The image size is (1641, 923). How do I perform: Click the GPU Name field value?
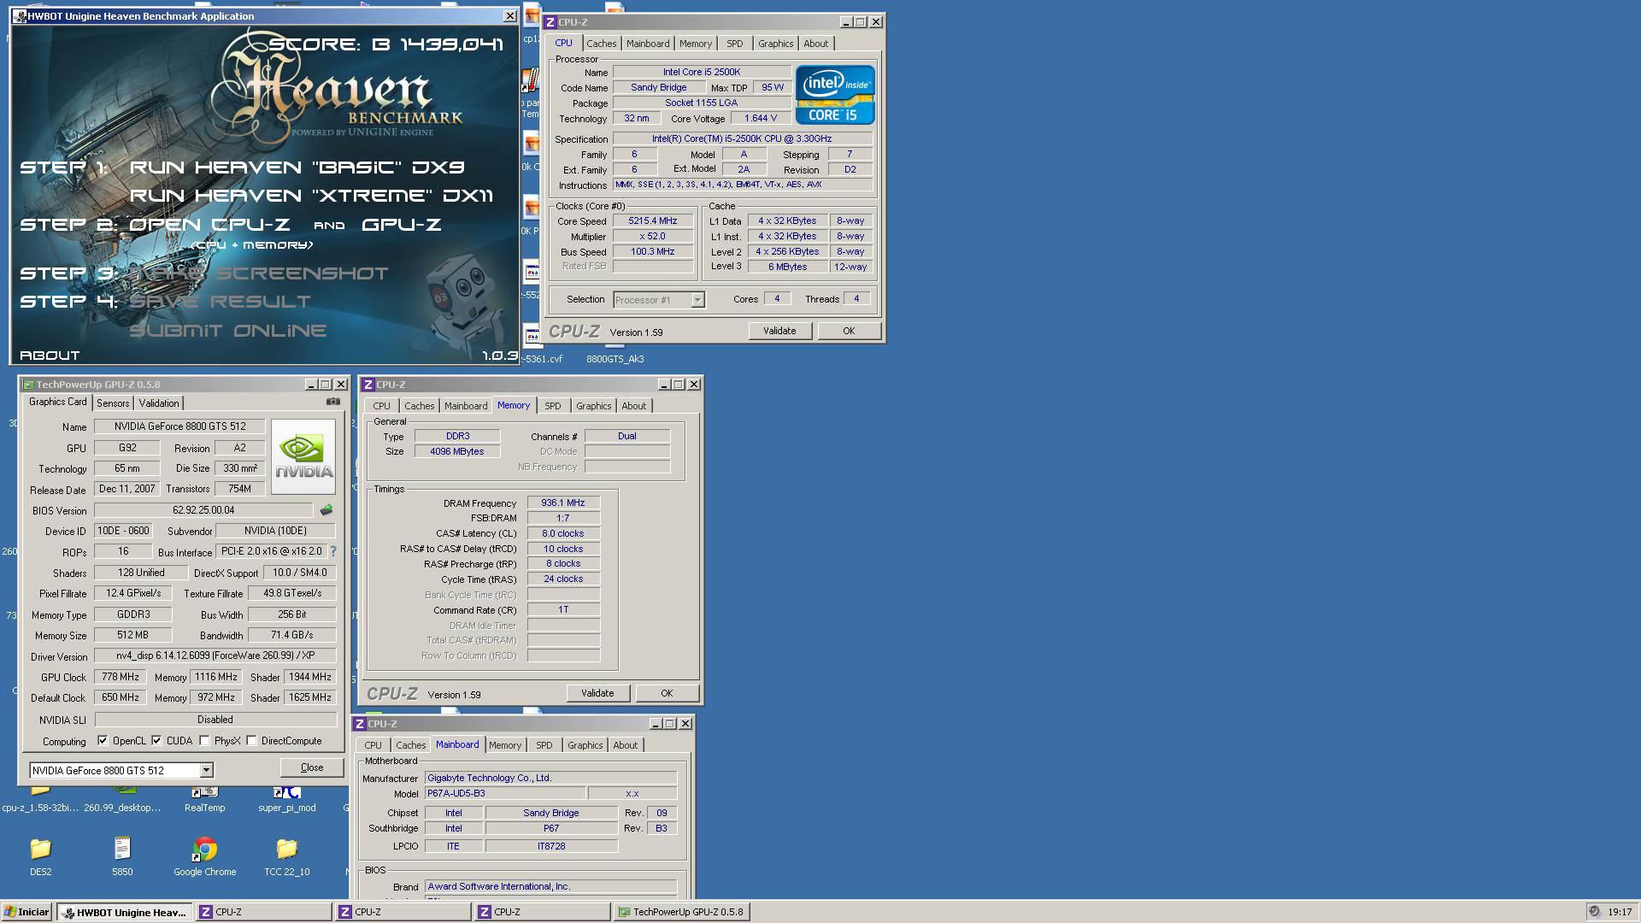coord(179,426)
